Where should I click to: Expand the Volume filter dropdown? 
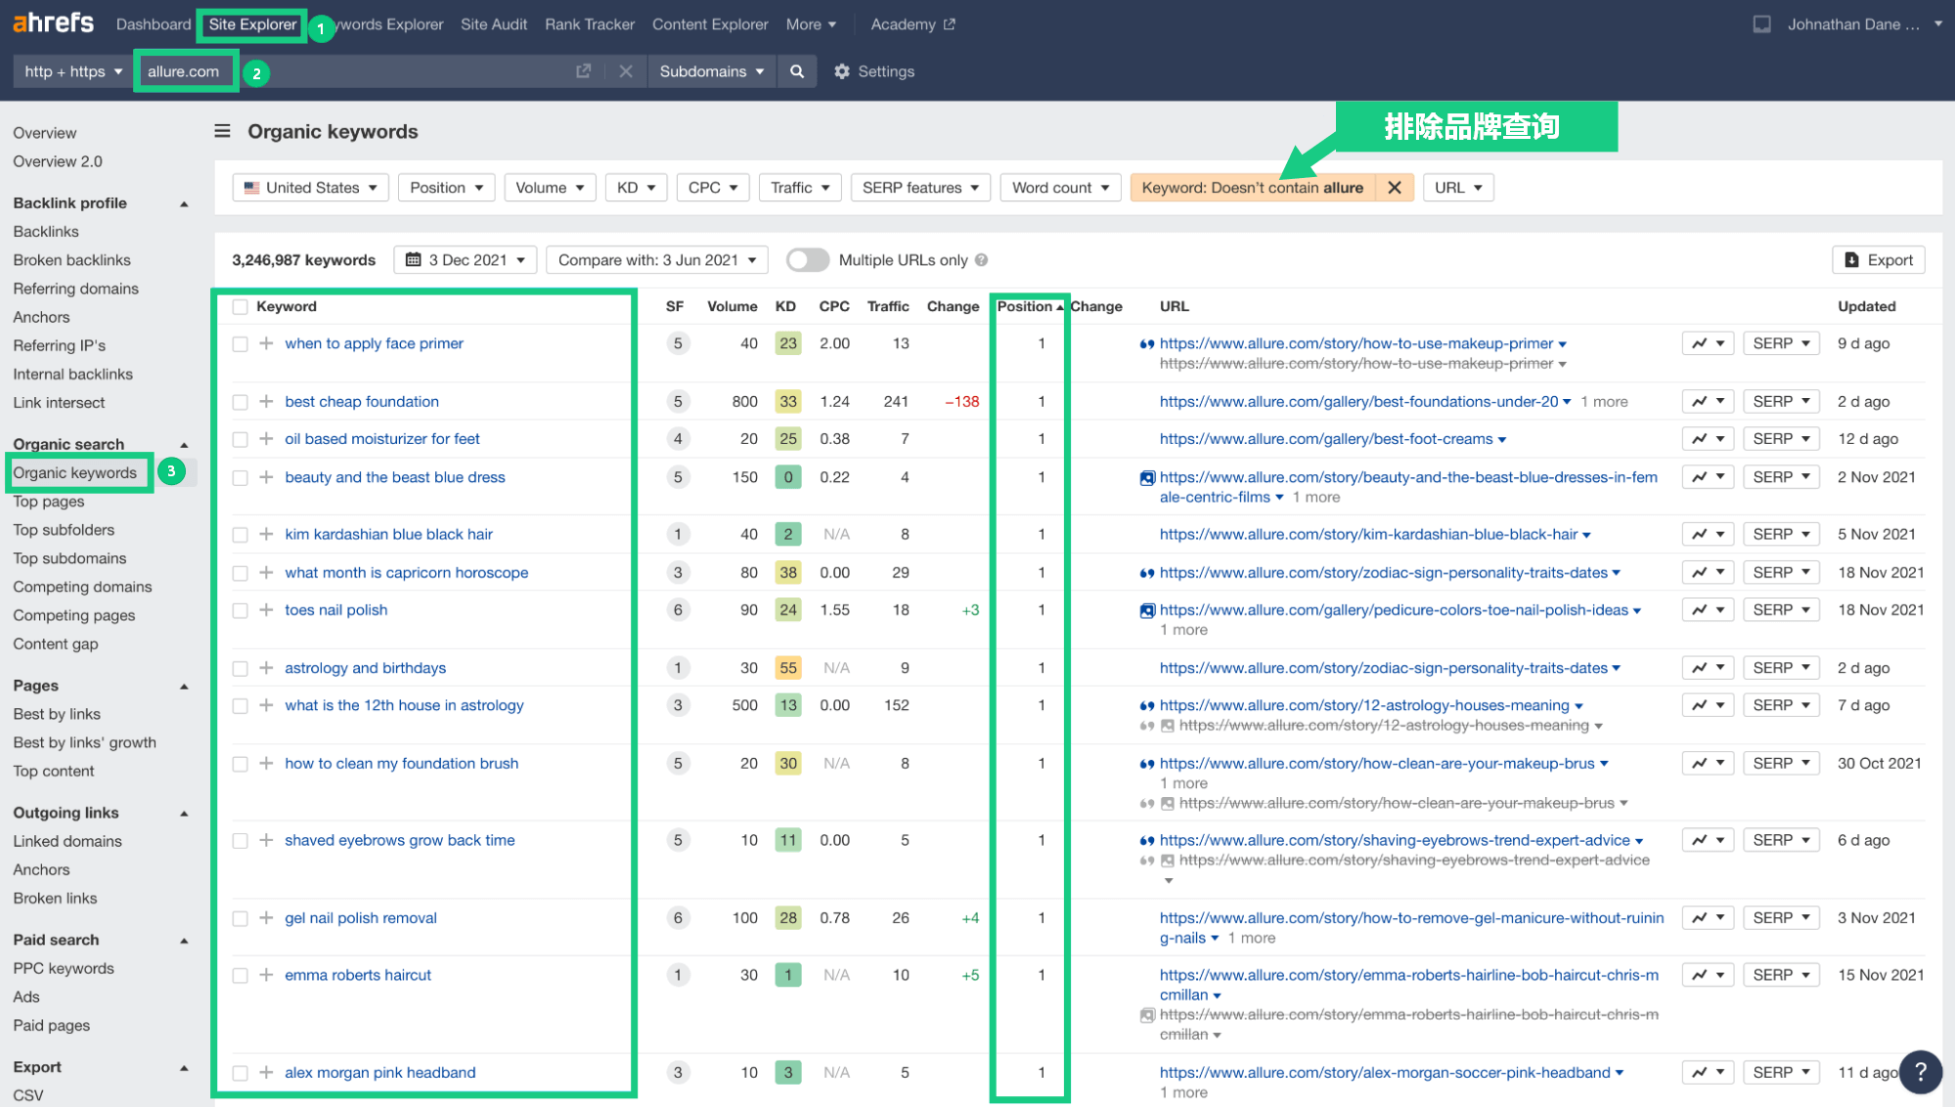point(550,188)
